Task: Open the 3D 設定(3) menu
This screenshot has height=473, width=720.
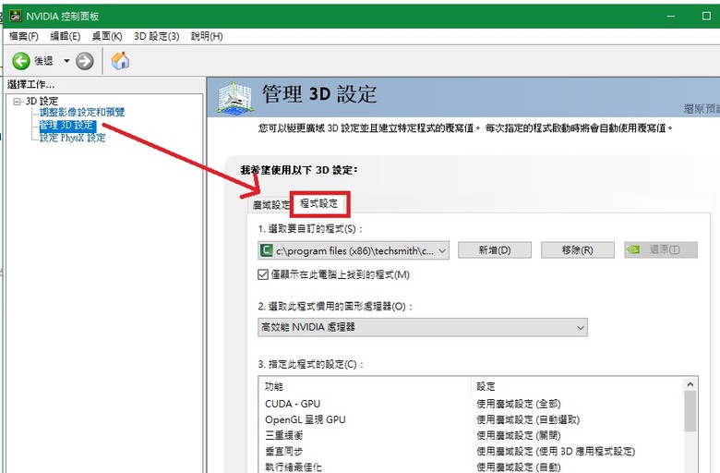Action: [156, 36]
